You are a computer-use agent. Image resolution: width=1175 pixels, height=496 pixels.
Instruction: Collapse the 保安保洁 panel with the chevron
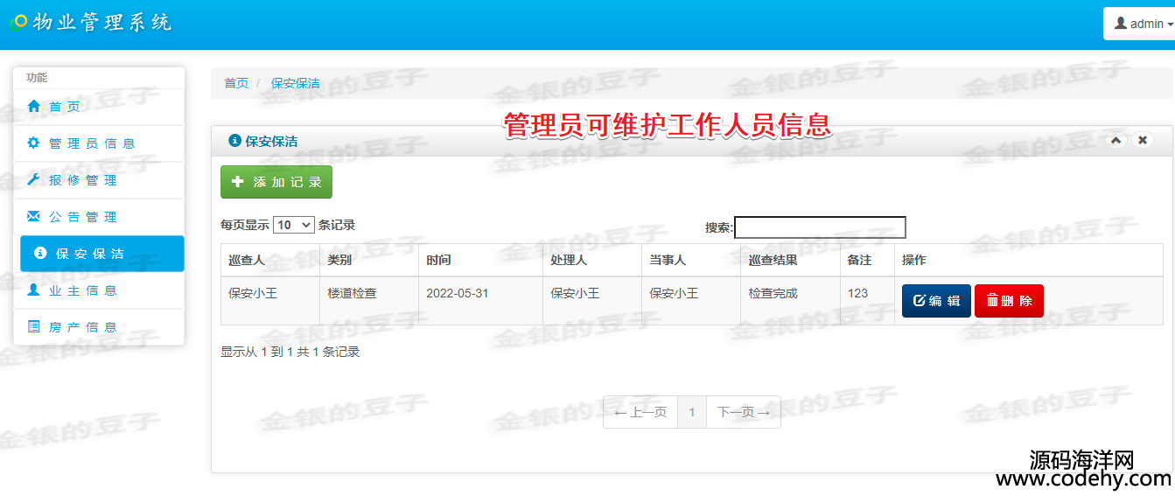point(1116,140)
